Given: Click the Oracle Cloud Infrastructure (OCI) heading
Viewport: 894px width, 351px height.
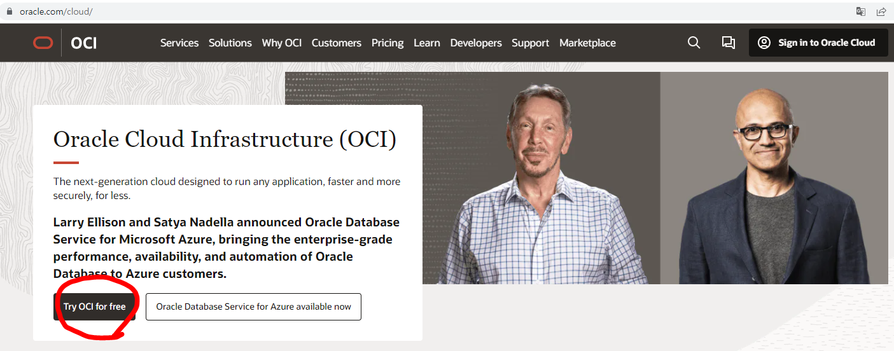Looking at the screenshot, I should [225, 139].
